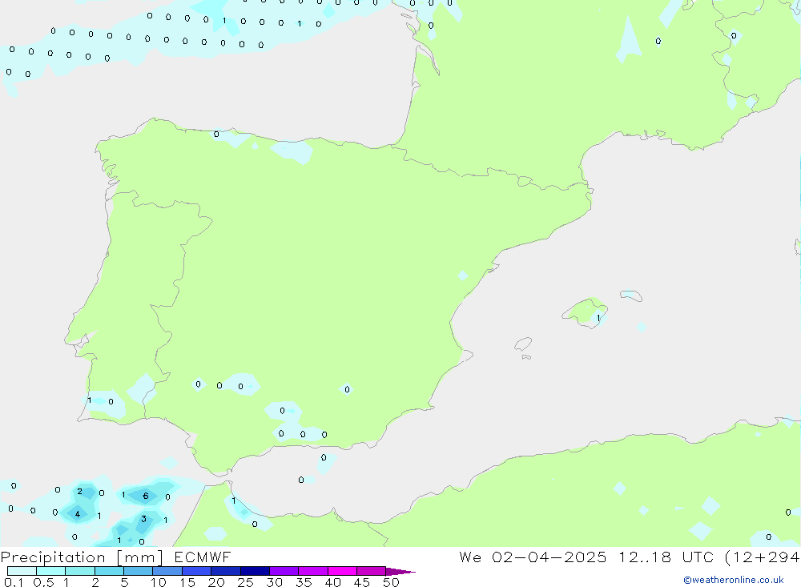801x587 pixels.
Task: Pick the 30–35 mm violet legend swatch
Action: [x=284, y=571]
